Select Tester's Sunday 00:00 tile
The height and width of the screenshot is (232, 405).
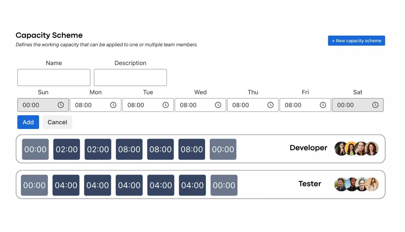coord(34,185)
